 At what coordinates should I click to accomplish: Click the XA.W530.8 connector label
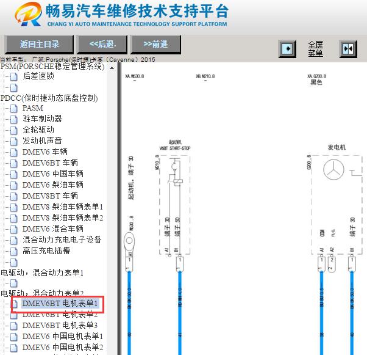[135, 76]
